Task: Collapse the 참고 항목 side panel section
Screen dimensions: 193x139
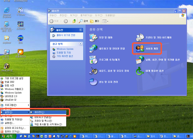Action: [x=80, y=44]
